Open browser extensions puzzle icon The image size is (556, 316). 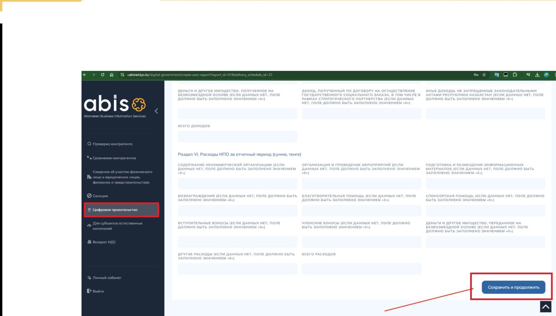pos(515,75)
